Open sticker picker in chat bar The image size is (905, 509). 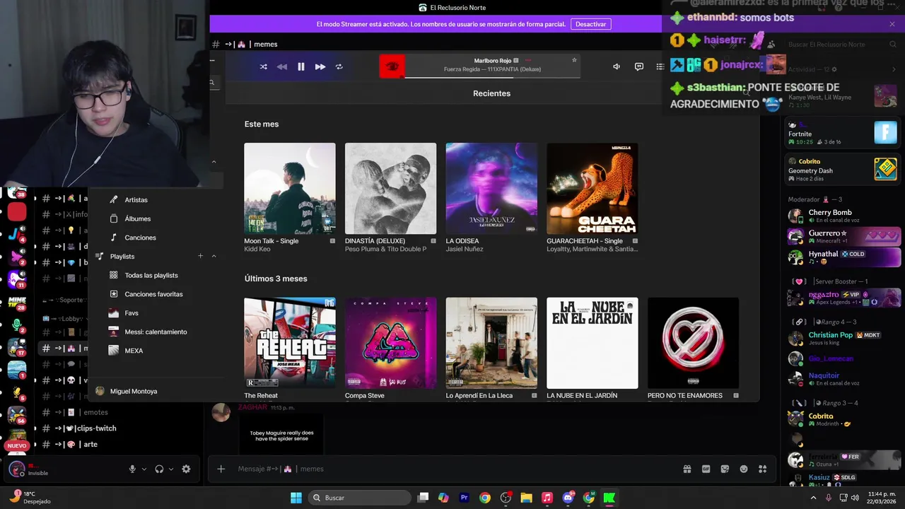pos(725,469)
